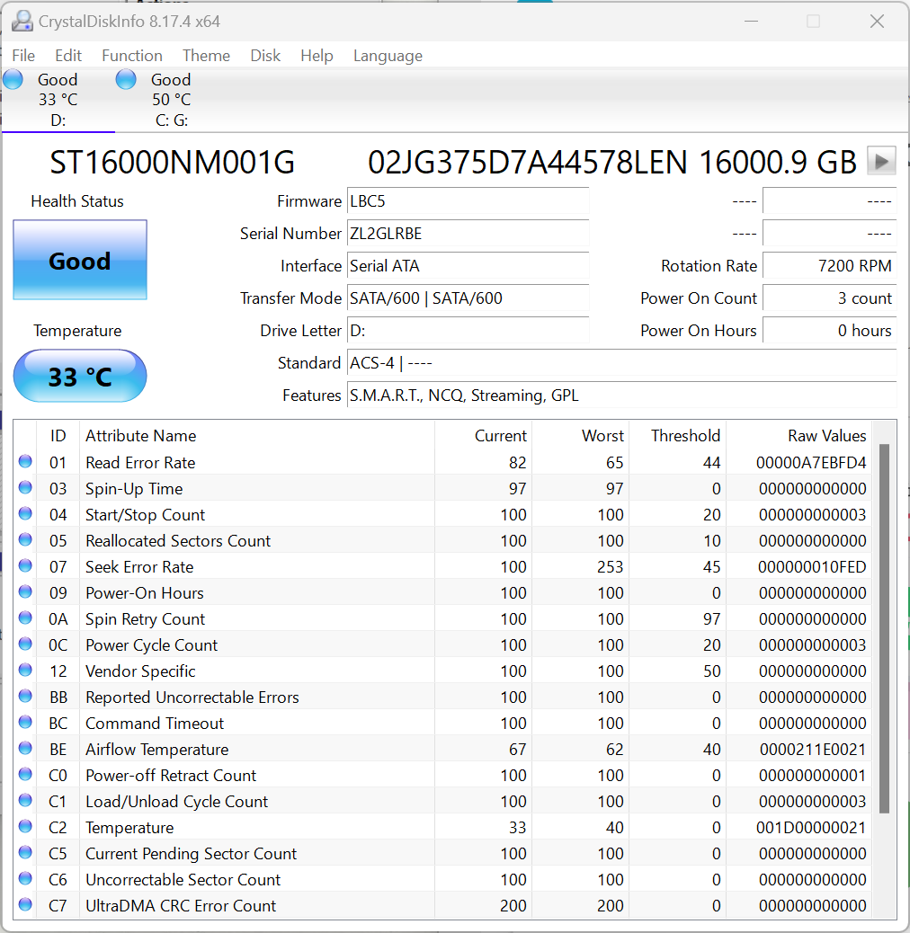This screenshot has height=933, width=910.
Task: Click the Airflow Temperature attribute name
Action: click(x=156, y=749)
